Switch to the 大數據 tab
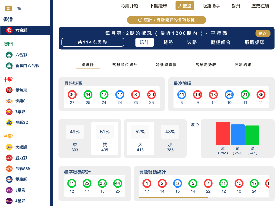This screenshot has width=279, height=206. 185,5
